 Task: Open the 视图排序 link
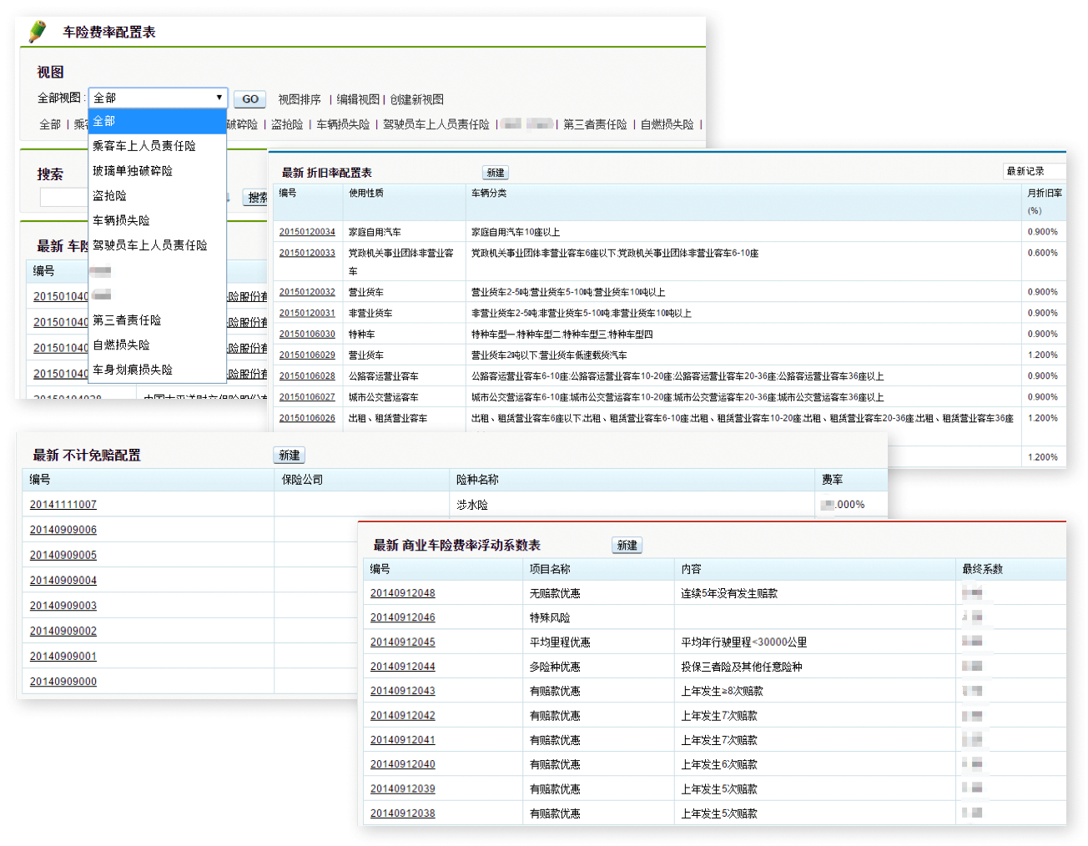[300, 99]
